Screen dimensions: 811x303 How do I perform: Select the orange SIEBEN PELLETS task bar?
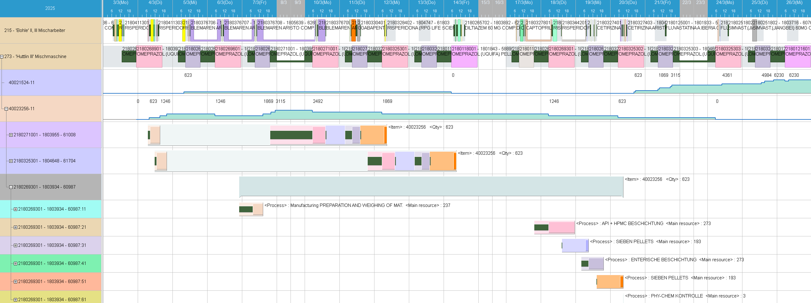tap(609, 282)
